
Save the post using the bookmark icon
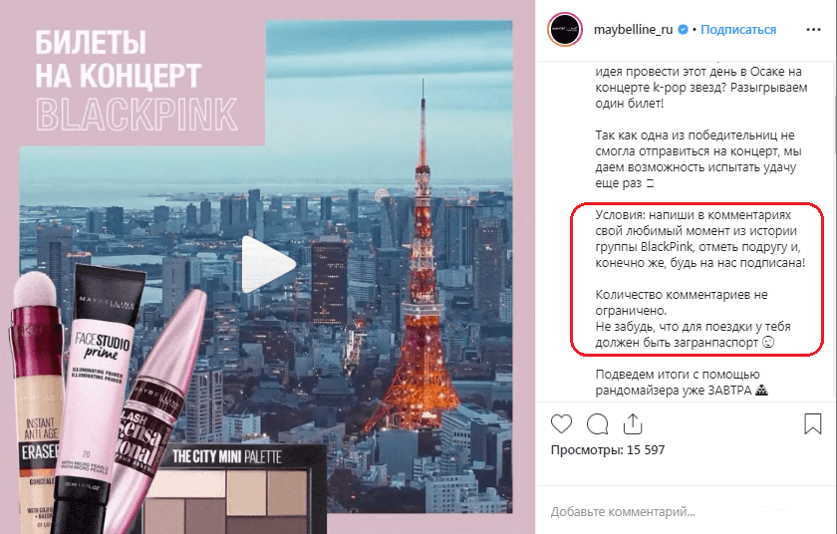(812, 423)
